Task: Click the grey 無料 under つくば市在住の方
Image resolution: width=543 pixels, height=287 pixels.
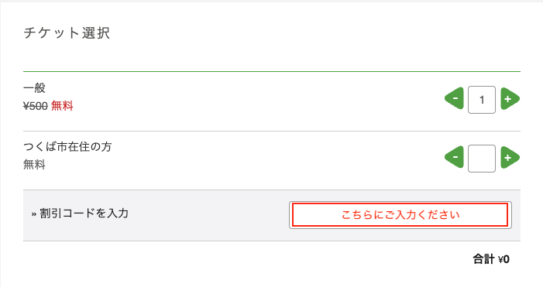Action: [34, 164]
